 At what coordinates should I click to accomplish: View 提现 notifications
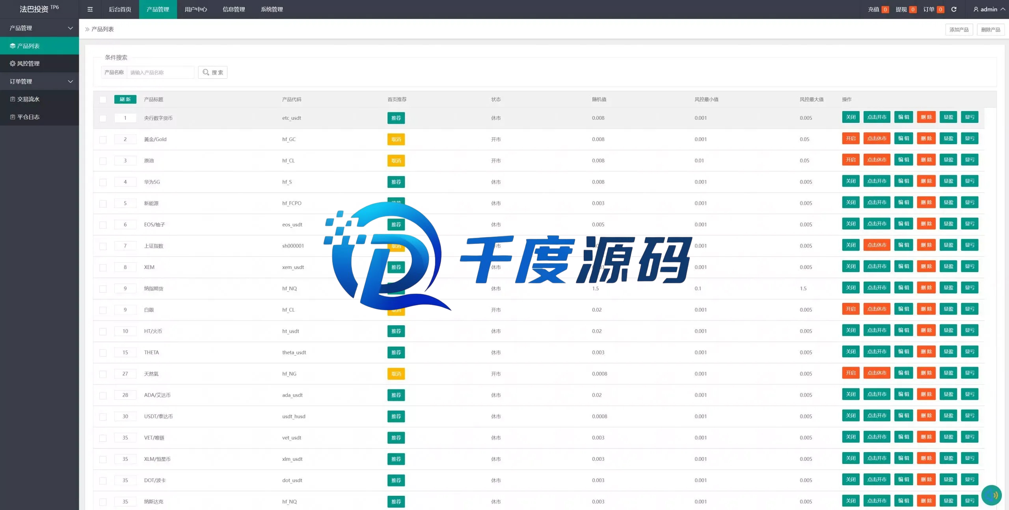906,9
